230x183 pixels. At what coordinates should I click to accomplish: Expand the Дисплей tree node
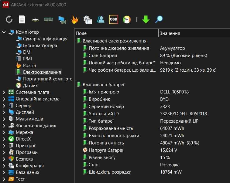(x=4, y=112)
